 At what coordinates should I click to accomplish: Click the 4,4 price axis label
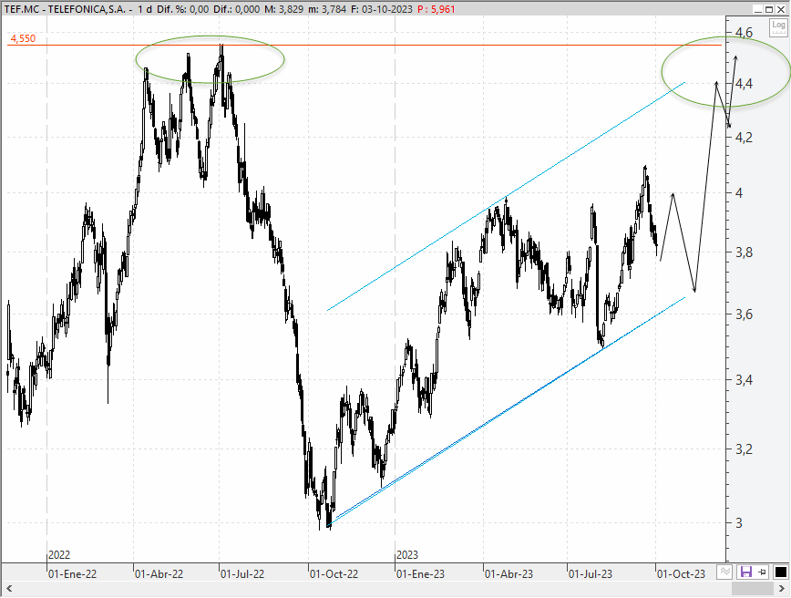(744, 84)
